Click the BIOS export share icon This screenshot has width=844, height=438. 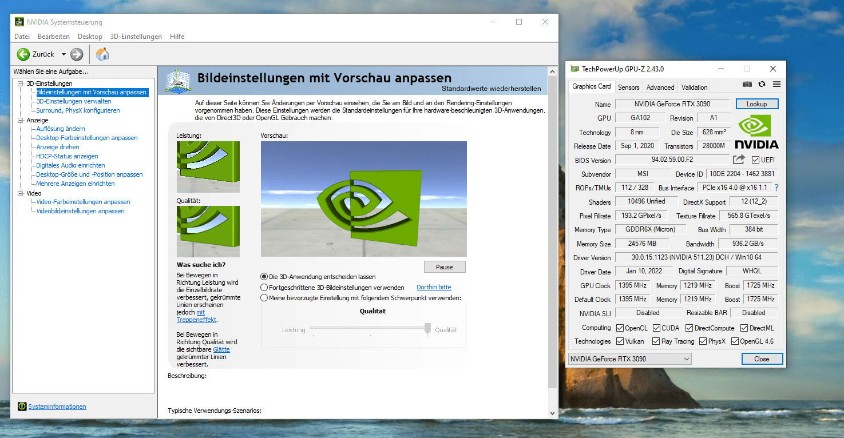[x=739, y=160]
